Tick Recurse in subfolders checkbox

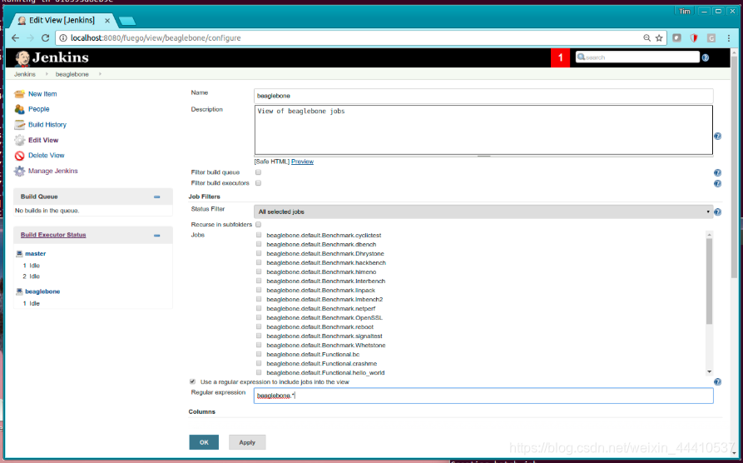(258, 224)
